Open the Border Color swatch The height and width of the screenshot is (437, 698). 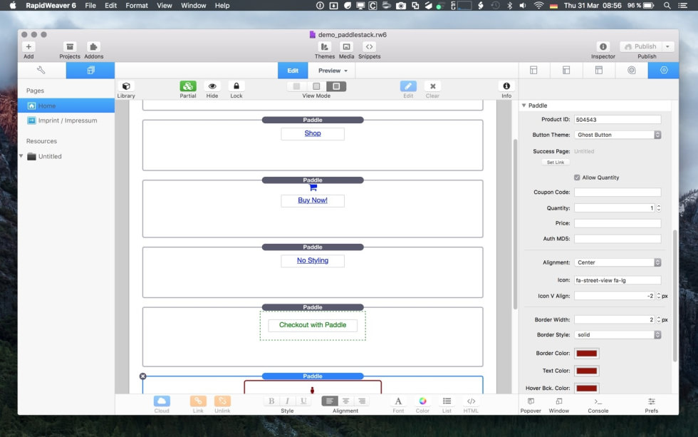[x=586, y=354]
